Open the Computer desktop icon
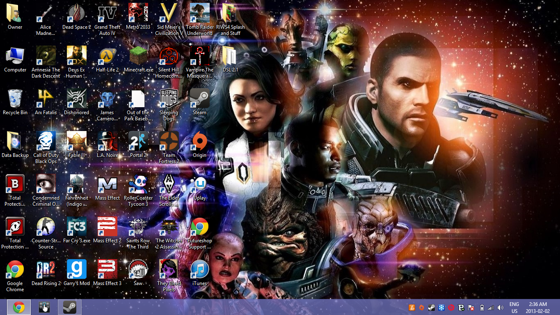The image size is (560, 315). [15, 60]
